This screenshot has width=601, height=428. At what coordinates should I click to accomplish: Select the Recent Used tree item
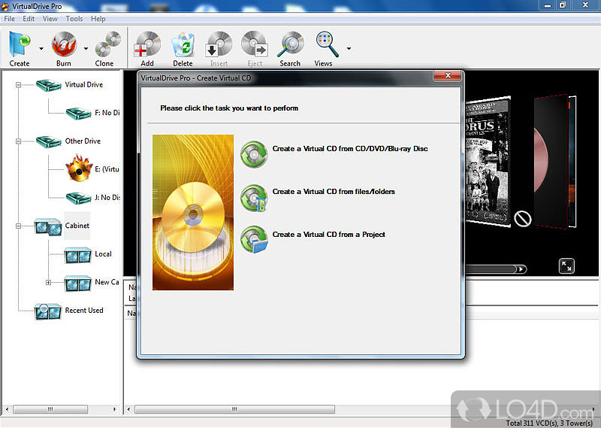[x=83, y=310]
